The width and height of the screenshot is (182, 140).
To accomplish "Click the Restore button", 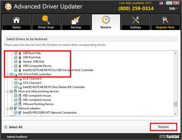I will click(x=163, y=127).
